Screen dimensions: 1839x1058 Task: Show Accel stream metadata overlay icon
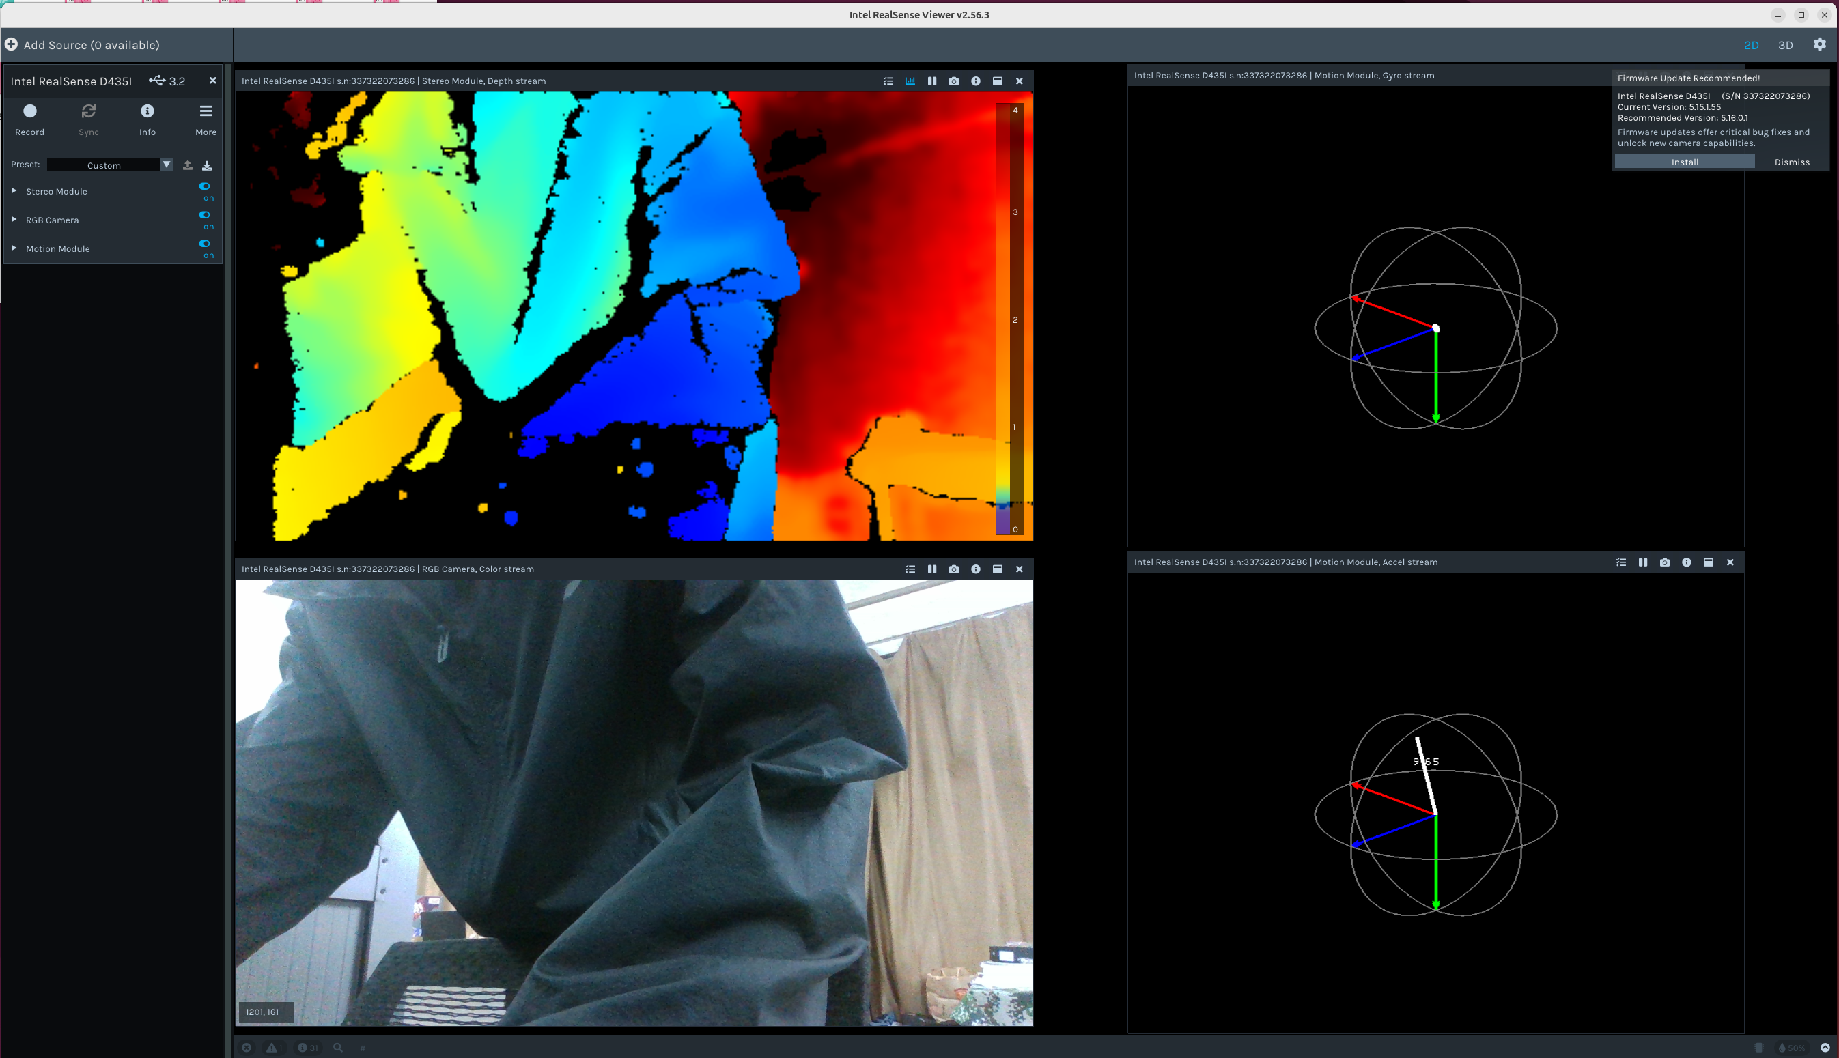[1621, 562]
